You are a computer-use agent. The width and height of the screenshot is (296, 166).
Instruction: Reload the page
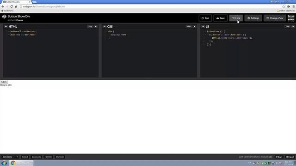point(12,6)
